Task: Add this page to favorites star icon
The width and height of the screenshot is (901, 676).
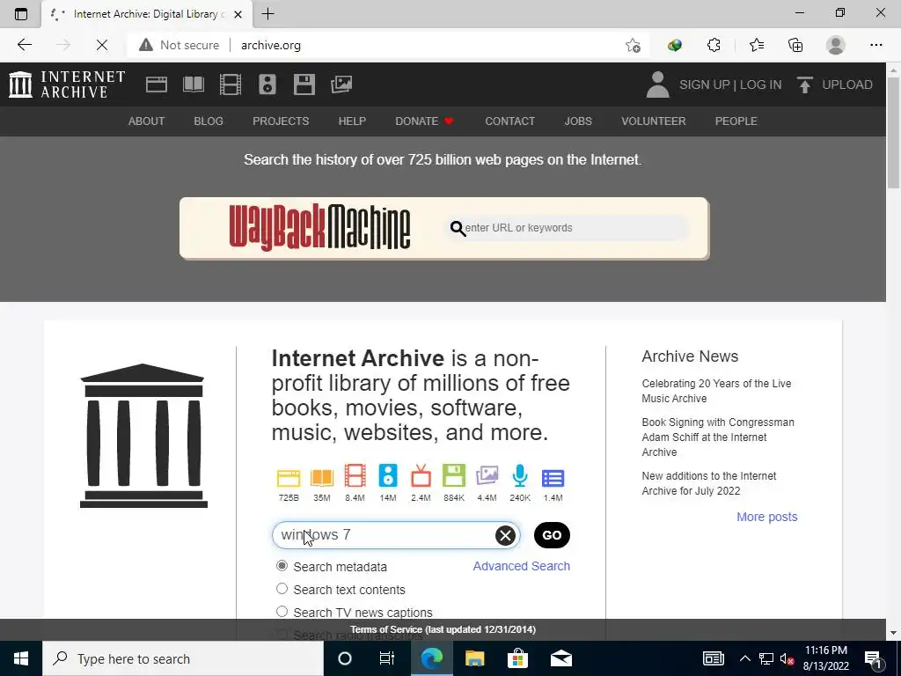Action: [633, 45]
